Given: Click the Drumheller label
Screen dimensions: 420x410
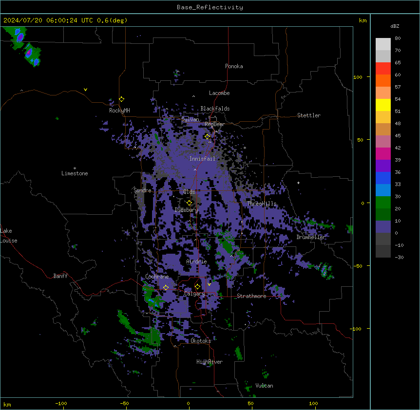Looking at the screenshot, I should tap(311, 237).
